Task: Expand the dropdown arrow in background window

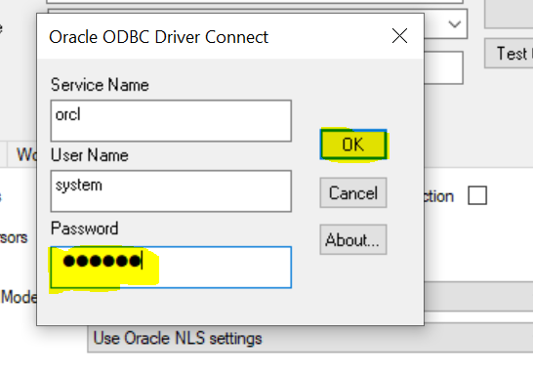Action: coord(455,24)
